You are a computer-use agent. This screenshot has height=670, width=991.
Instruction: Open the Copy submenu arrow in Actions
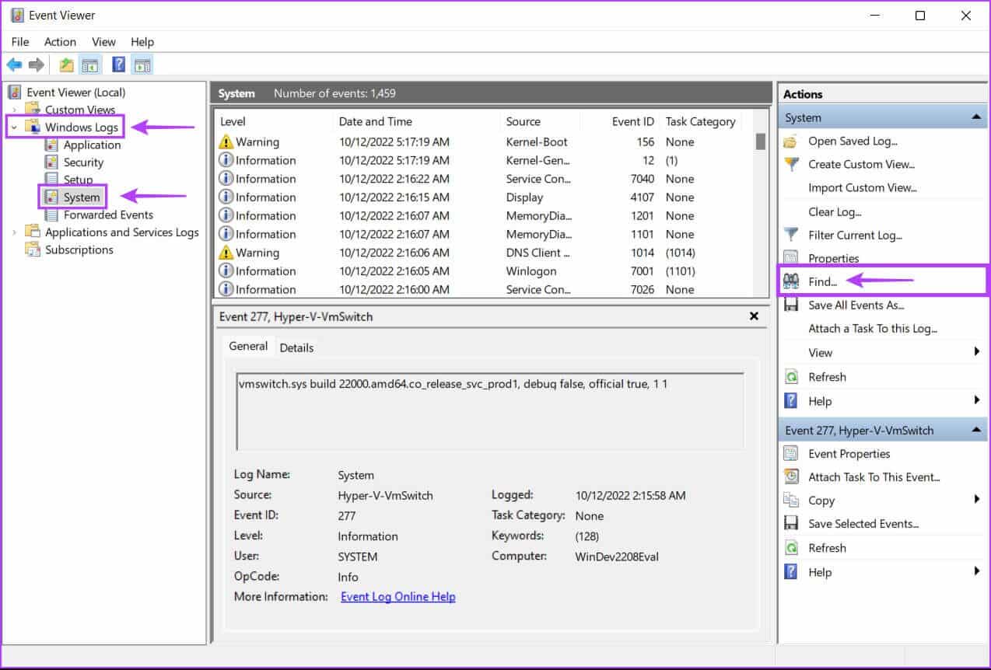(x=977, y=500)
